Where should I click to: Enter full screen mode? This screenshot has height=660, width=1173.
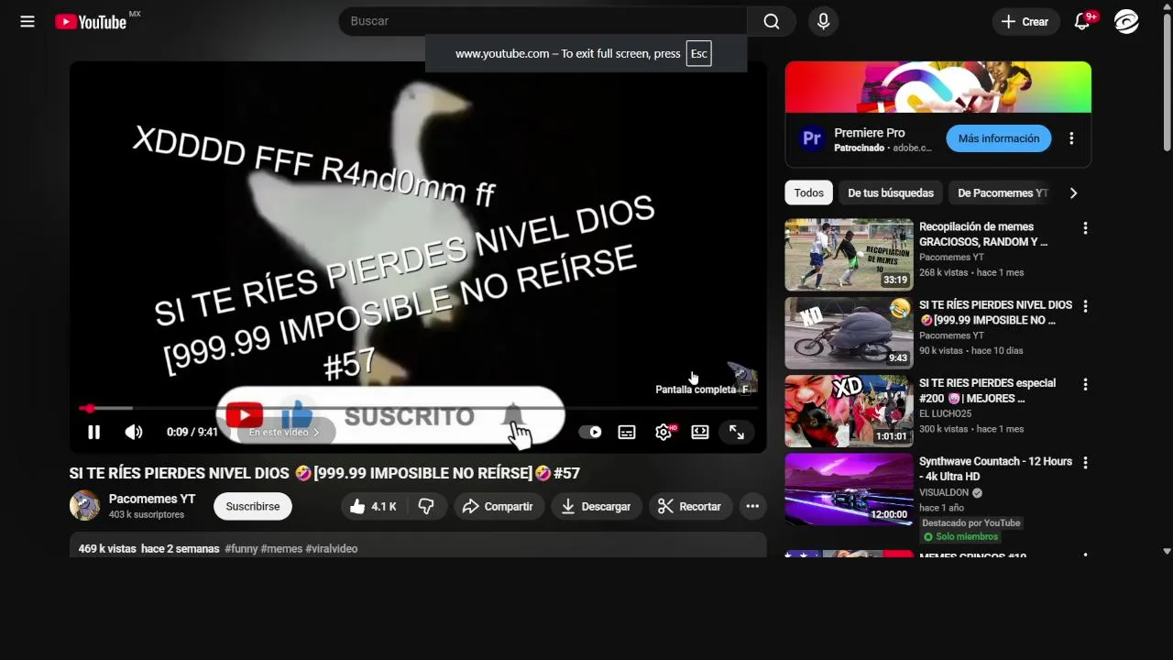click(x=737, y=432)
